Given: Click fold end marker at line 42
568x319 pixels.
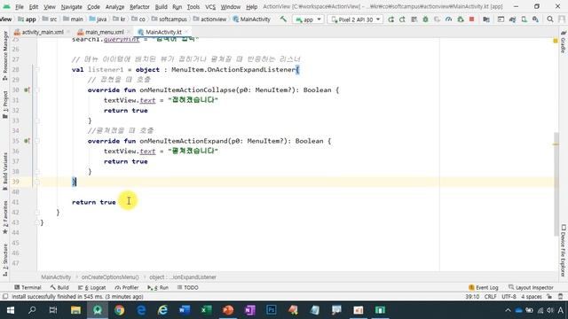Looking at the screenshot, I should click(37, 213).
